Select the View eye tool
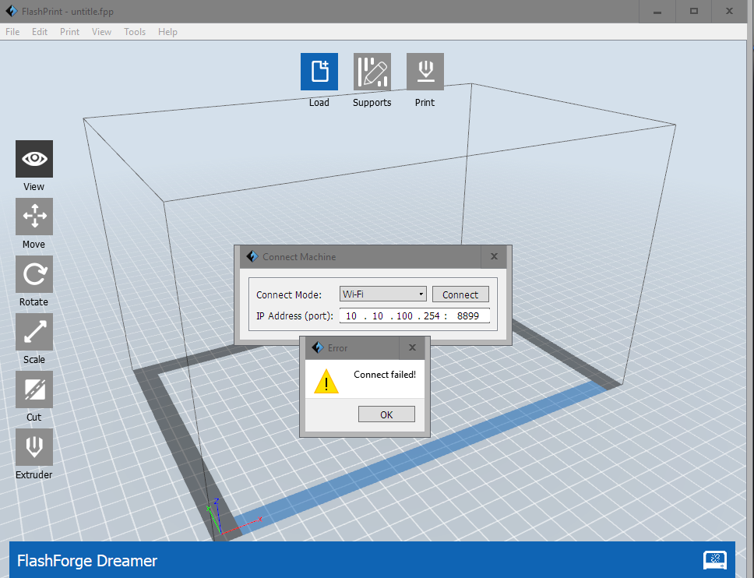The height and width of the screenshot is (578, 754). point(34,159)
